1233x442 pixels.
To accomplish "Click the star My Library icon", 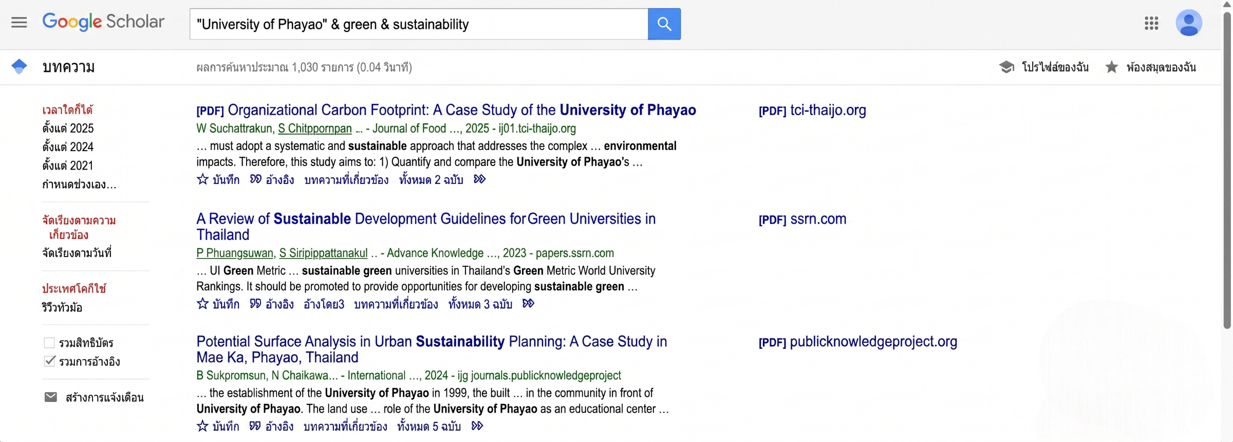I will [1111, 67].
